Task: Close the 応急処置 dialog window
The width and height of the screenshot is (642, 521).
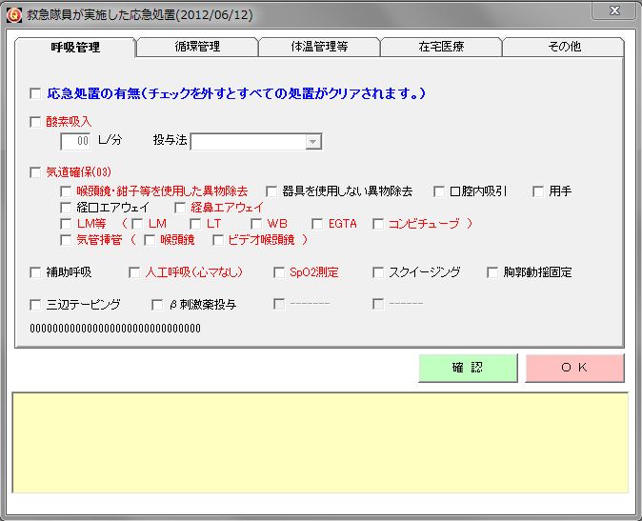Action: 613,10
